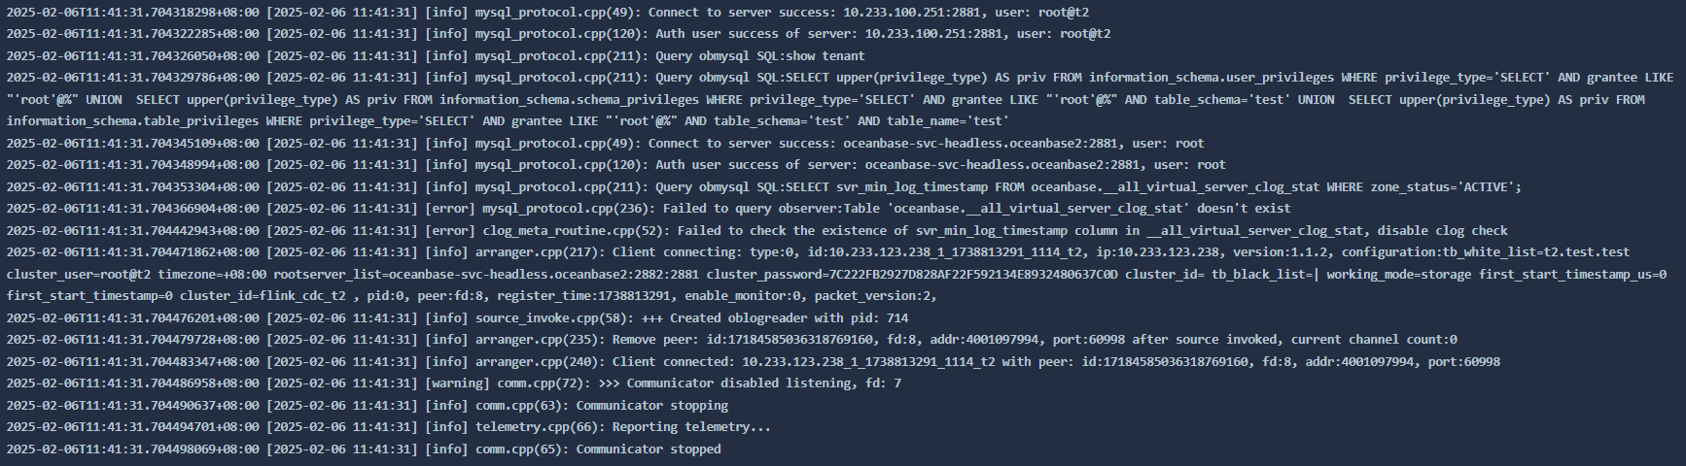Click the first "Connect to server success" line

547,12
